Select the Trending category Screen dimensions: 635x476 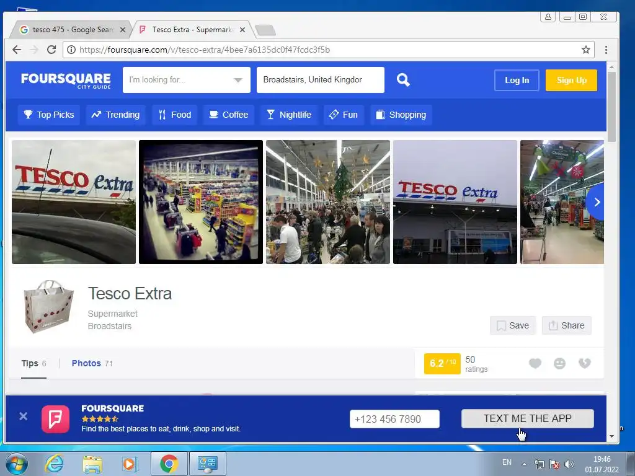pos(115,115)
